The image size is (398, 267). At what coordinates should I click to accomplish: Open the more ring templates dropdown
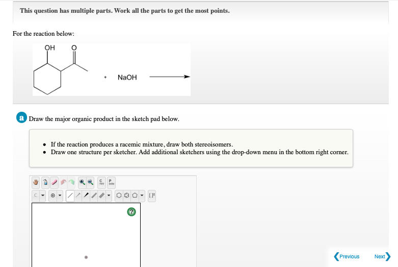[142, 196]
